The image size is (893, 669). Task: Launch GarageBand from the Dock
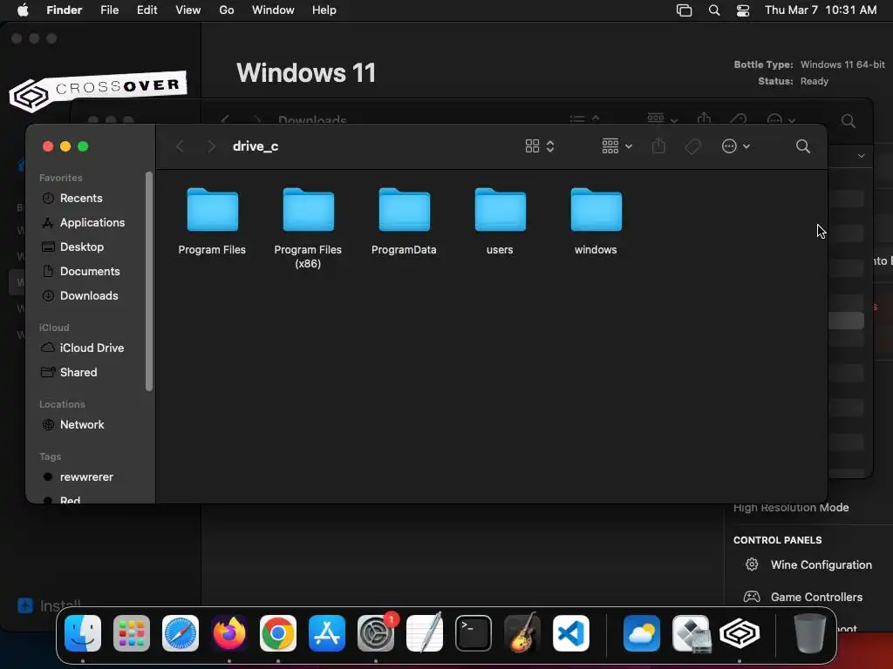522,633
